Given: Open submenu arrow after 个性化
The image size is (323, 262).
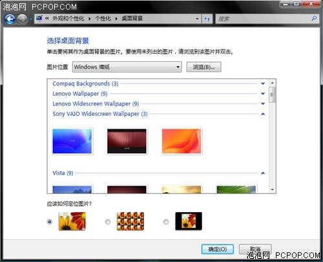Looking at the screenshot, I should [116, 19].
